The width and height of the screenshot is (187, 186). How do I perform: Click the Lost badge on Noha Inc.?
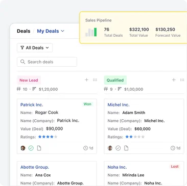tap(175, 167)
